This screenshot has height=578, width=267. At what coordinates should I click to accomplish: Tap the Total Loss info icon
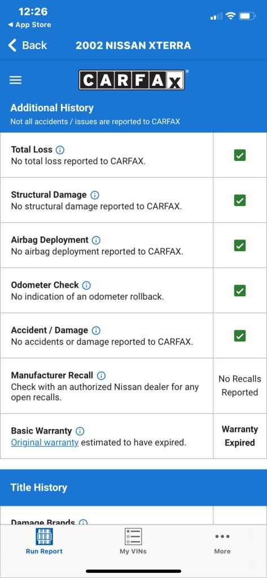(x=60, y=150)
